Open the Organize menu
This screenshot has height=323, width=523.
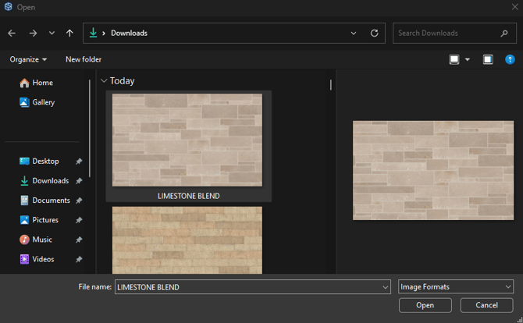tap(28, 59)
